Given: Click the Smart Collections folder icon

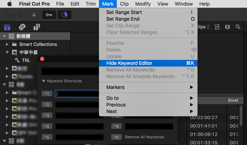Looking at the screenshot, I should 14,44.
